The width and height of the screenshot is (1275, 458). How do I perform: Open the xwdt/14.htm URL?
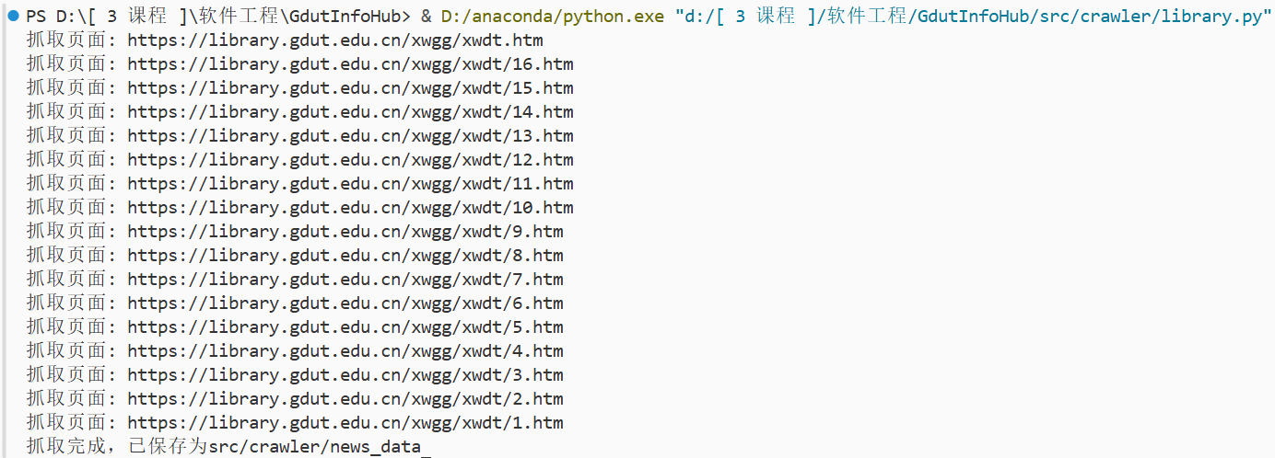pos(350,112)
